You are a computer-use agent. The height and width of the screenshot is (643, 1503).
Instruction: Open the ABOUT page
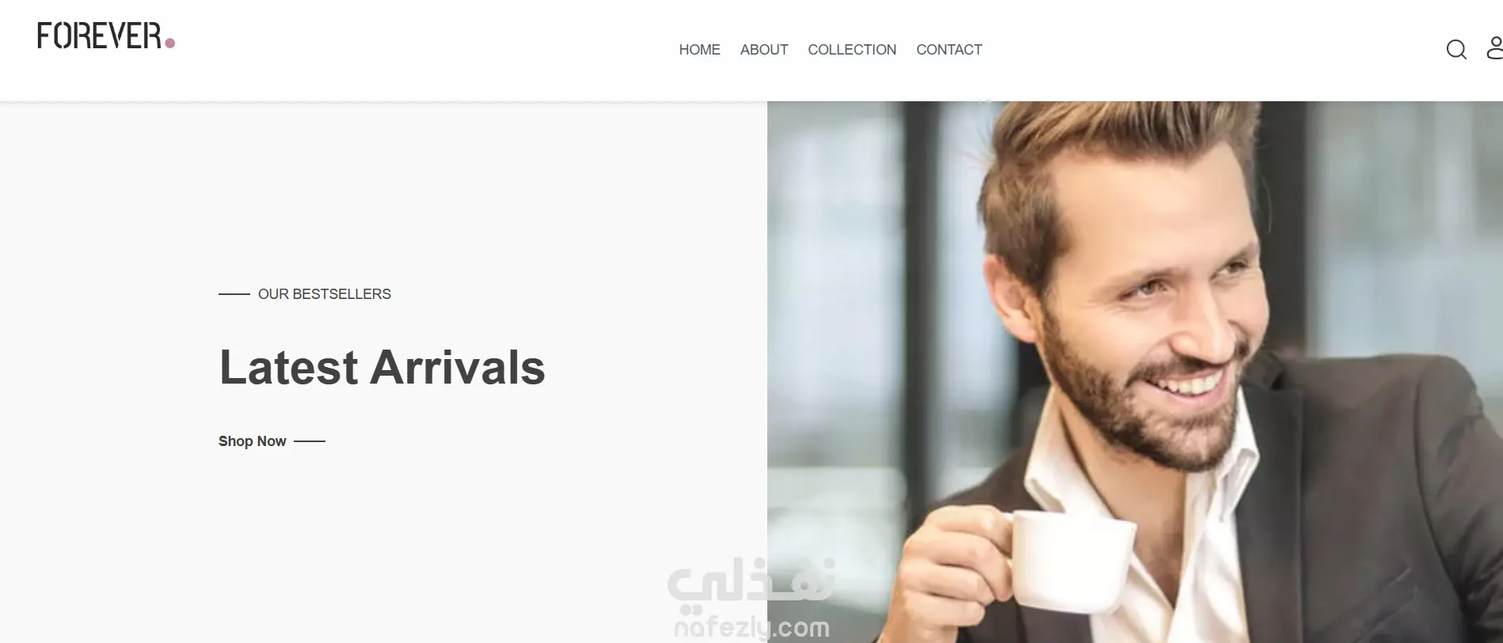click(763, 50)
